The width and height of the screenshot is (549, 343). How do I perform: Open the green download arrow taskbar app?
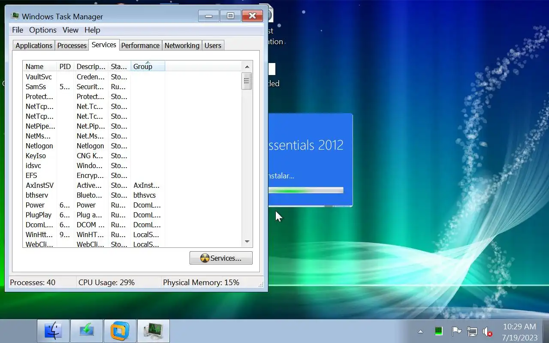coord(87,331)
